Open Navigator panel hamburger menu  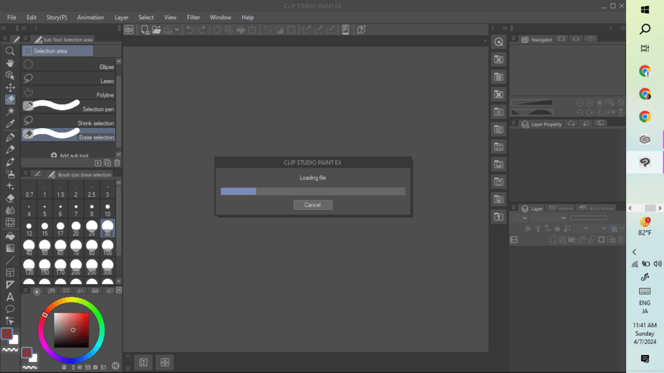click(514, 39)
